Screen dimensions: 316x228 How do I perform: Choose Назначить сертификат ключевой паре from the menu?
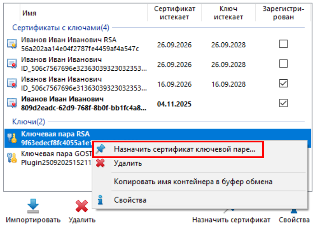[x=185, y=150]
